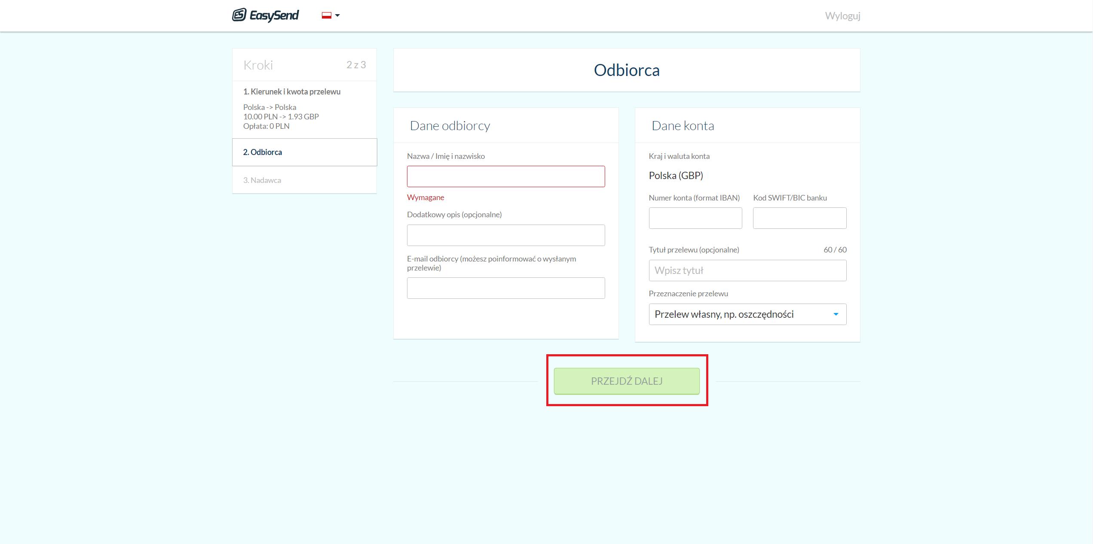Click the Kroki 2 z 3 header
Screen dimensions: 1093x544
point(304,65)
